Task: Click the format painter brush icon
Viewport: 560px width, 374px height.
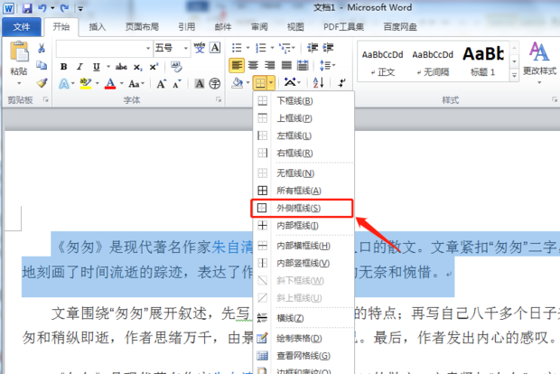Action: tap(42, 83)
